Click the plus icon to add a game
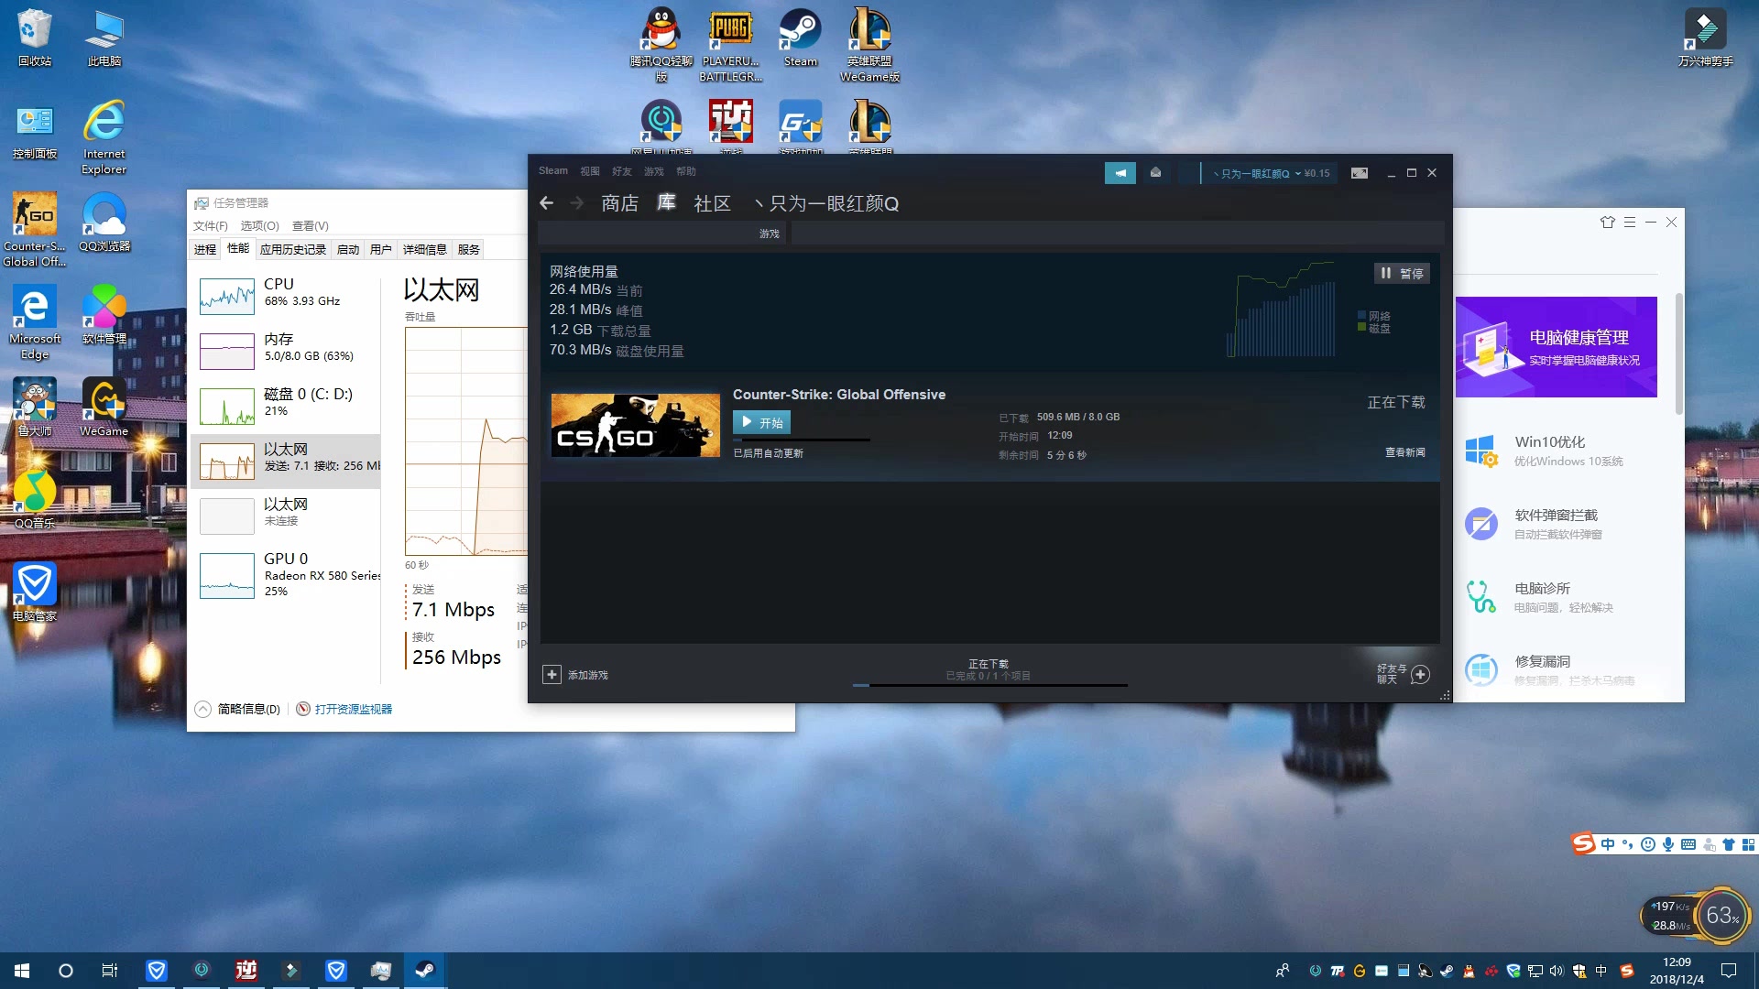 pos(552,675)
